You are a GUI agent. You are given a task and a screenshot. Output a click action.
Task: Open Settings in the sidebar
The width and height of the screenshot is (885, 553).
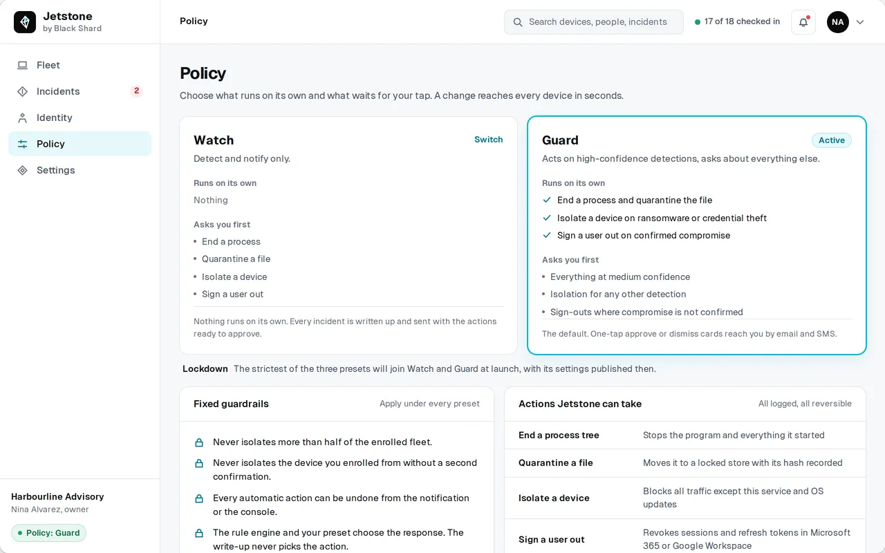coord(80,170)
